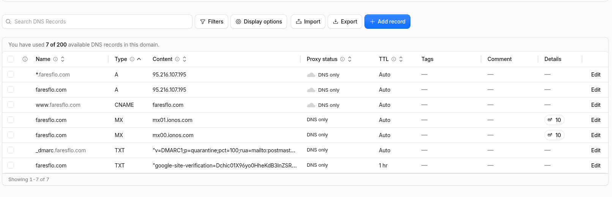Click the CNAME type cell
This screenshot has height=197, width=612.
click(x=124, y=105)
